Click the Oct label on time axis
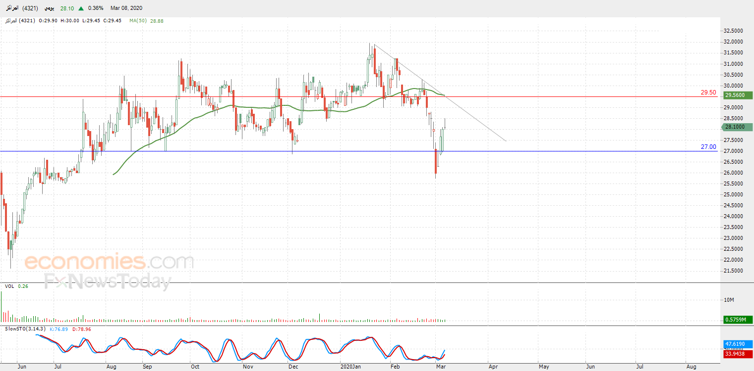Screen dimensions: 754x371 [195, 367]
